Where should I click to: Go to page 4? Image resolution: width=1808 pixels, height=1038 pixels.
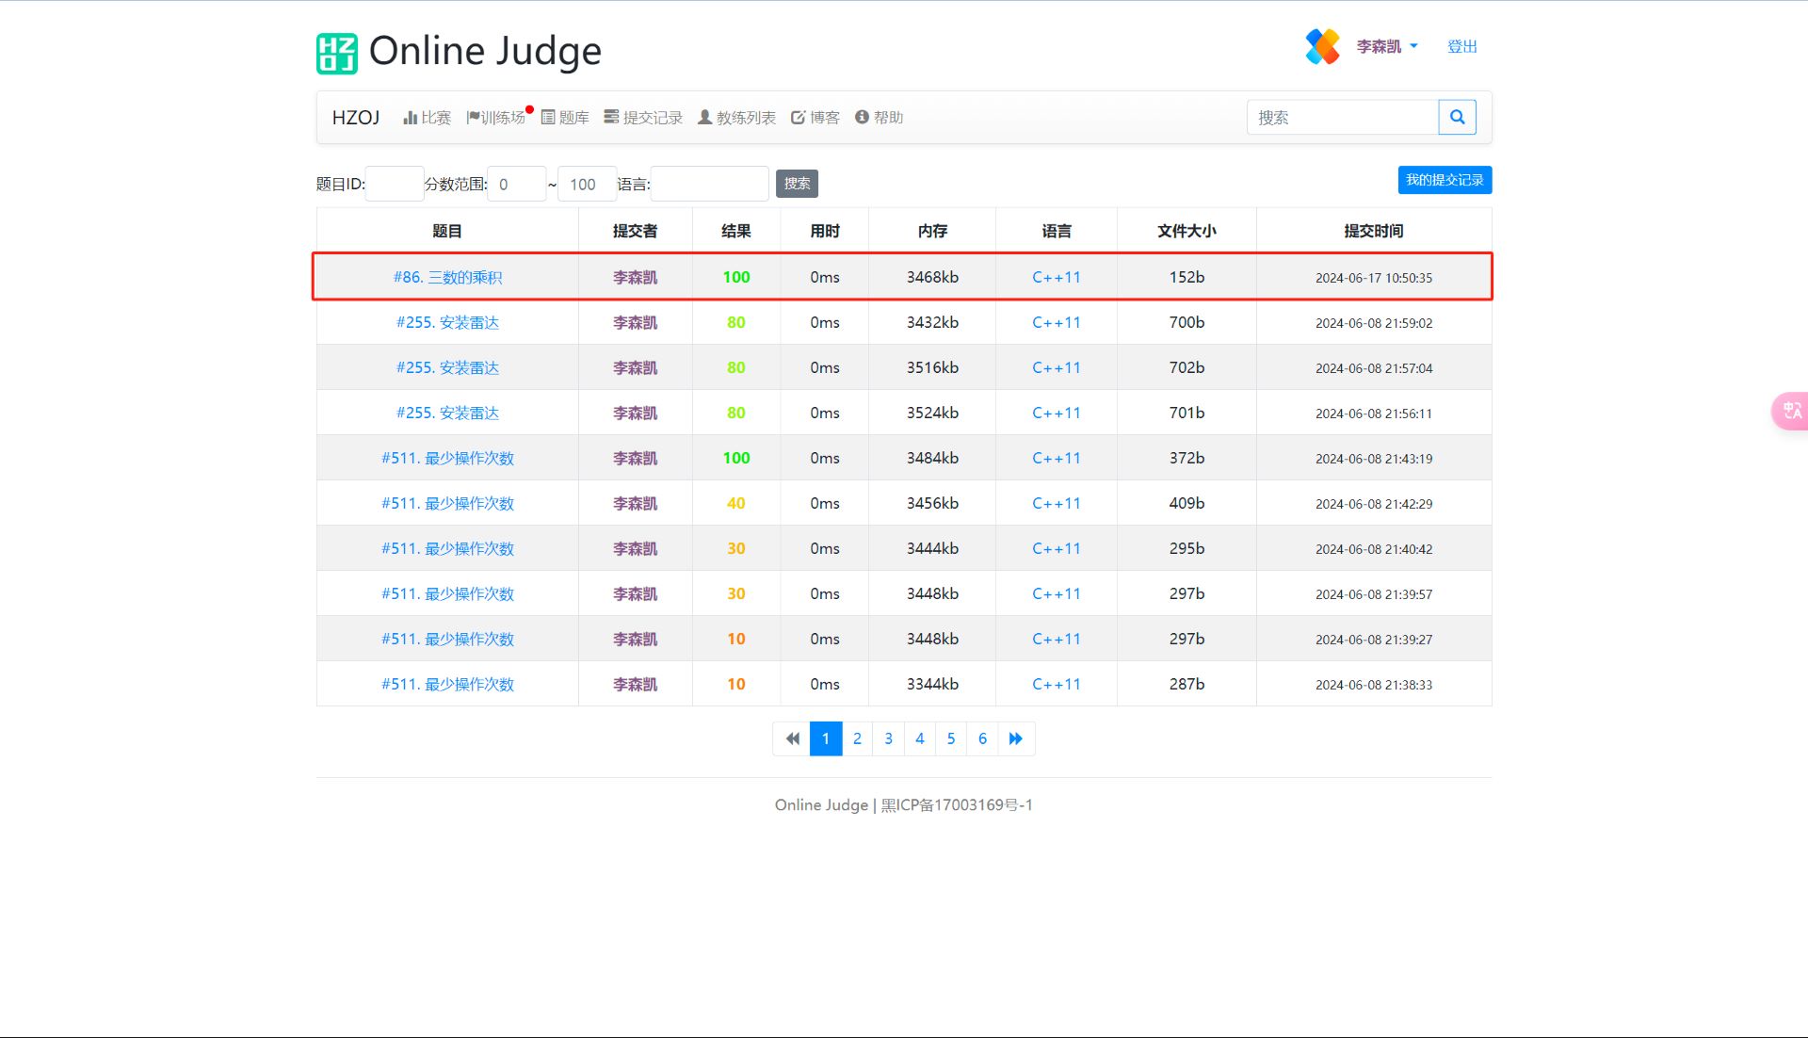[x=920, y=738]
